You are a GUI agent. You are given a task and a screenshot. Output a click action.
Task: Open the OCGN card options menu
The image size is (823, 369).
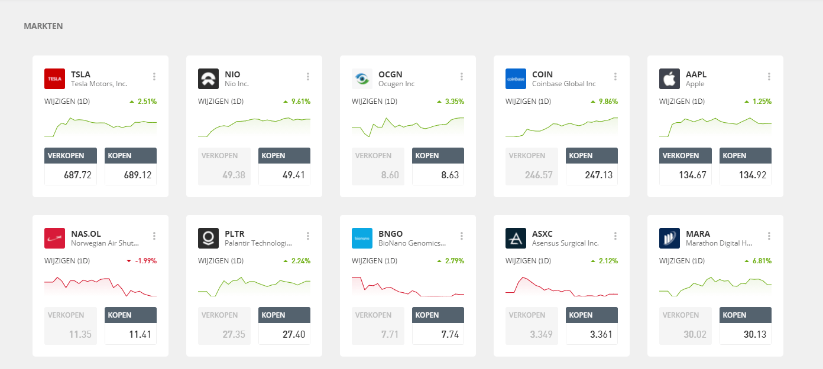462,77
